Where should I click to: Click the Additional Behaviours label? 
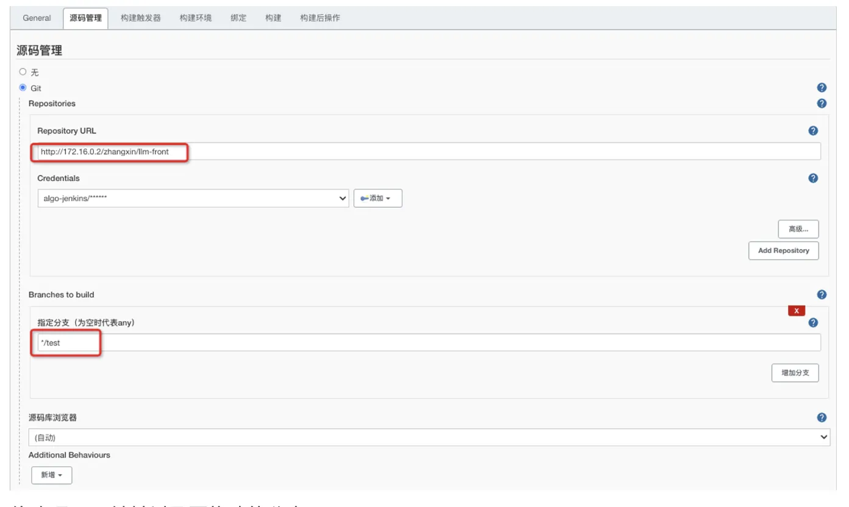pos(69,455)
